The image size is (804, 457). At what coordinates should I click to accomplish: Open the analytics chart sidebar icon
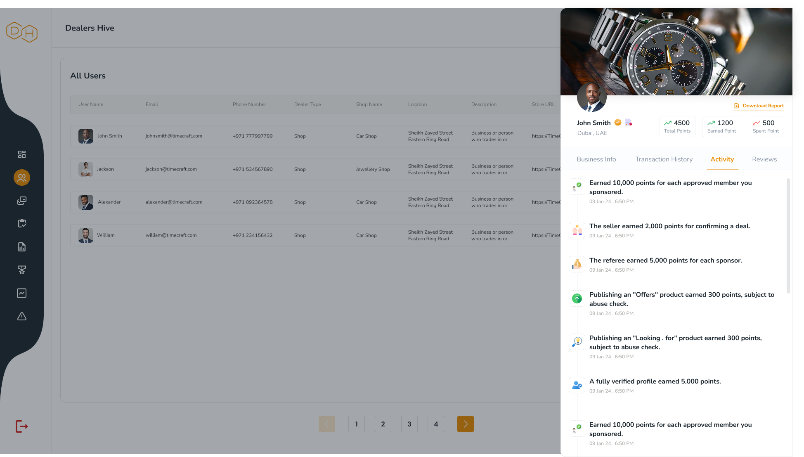pyautogui.click(x=22, y=293)
